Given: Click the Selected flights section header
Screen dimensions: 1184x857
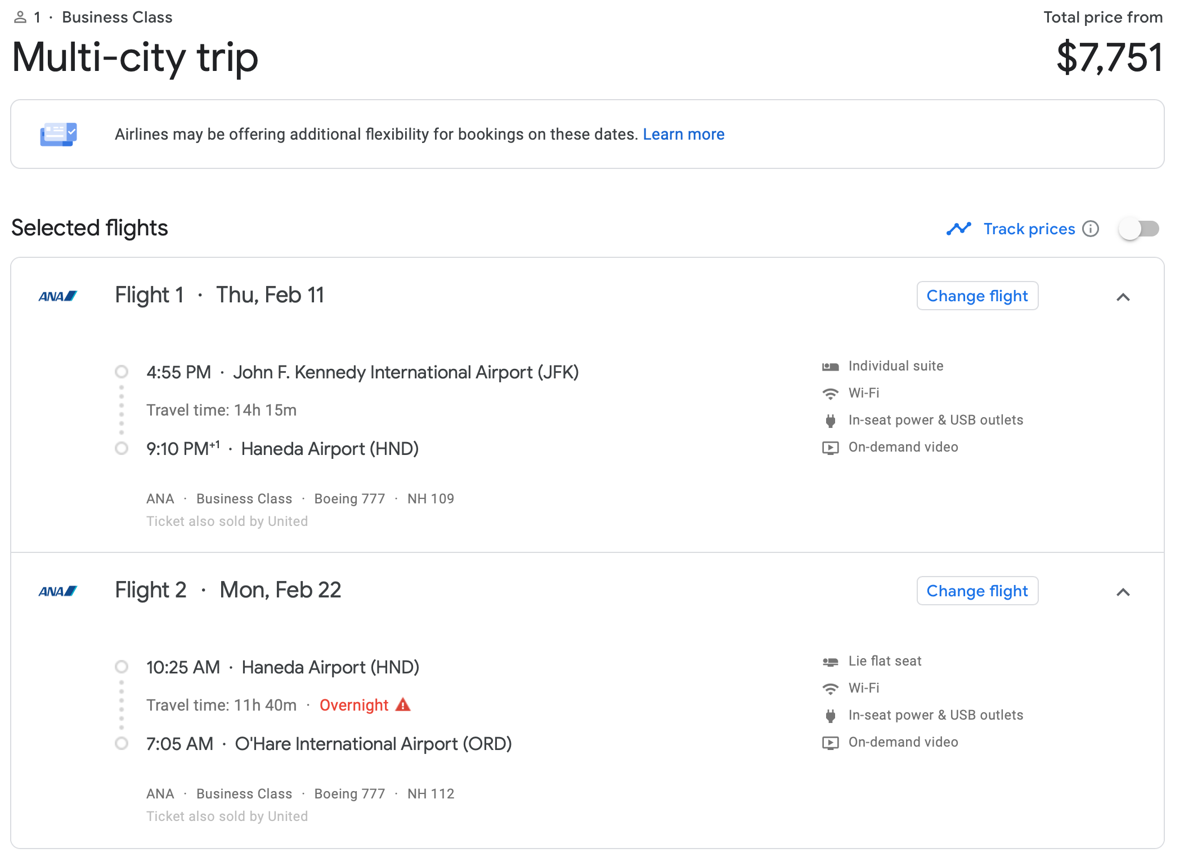Looking at the screenshot, I should 88,229.
